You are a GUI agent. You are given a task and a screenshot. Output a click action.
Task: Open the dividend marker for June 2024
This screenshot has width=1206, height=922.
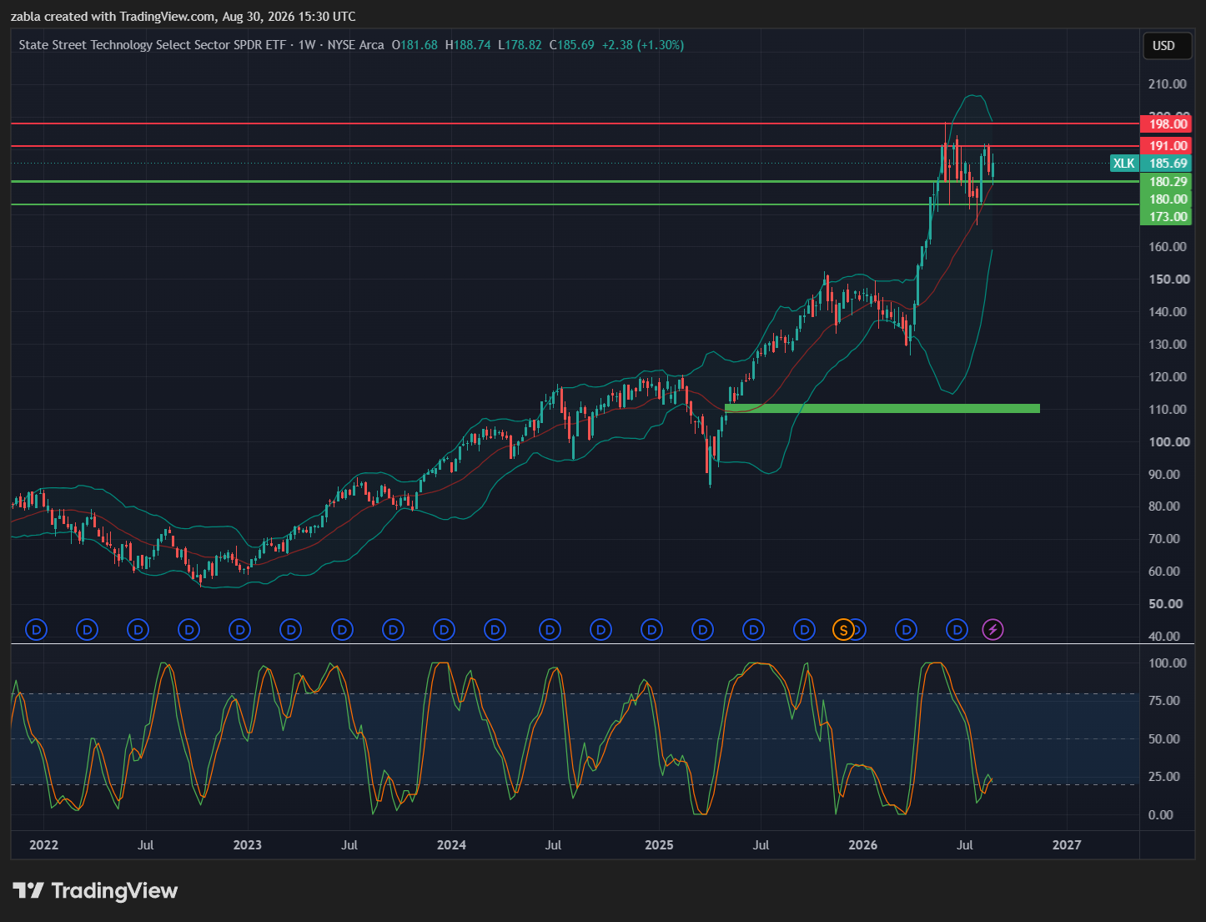tap(550, 629)
